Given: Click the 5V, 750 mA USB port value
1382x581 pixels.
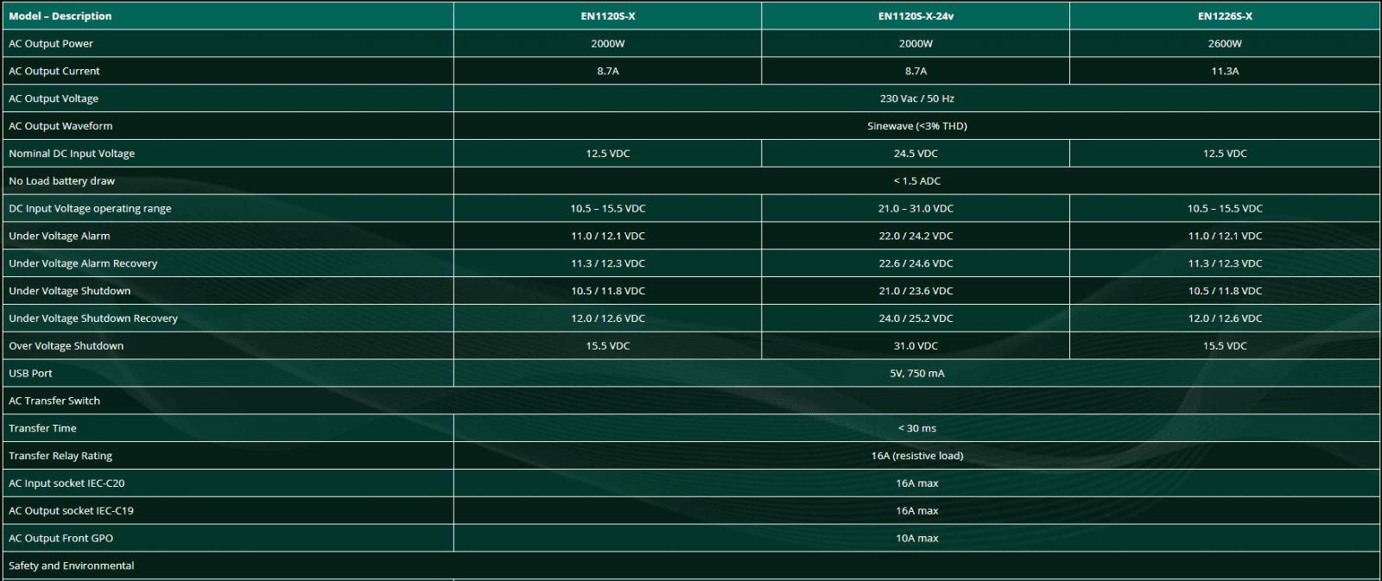Looking at the screenshot, I should (916, 374).
